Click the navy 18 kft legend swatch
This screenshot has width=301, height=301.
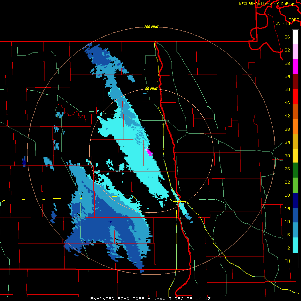pos(295,200)
